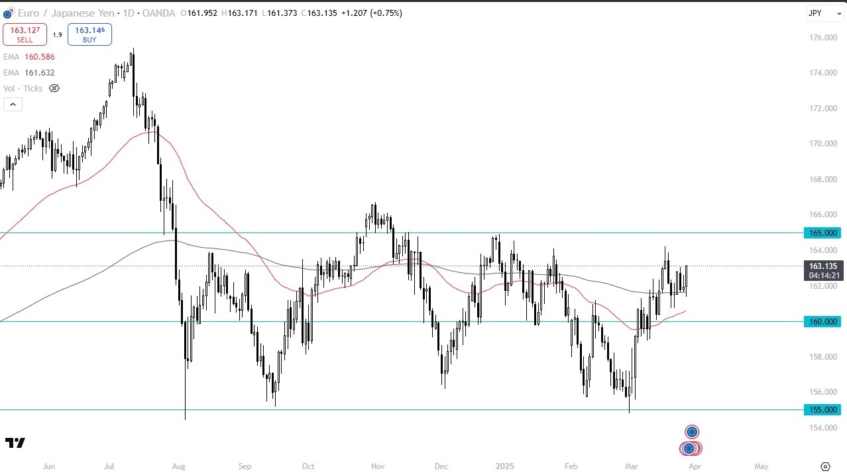Select the Euro / Japanese Yen symbol title

pyautogui.click(x=66, y=13)
